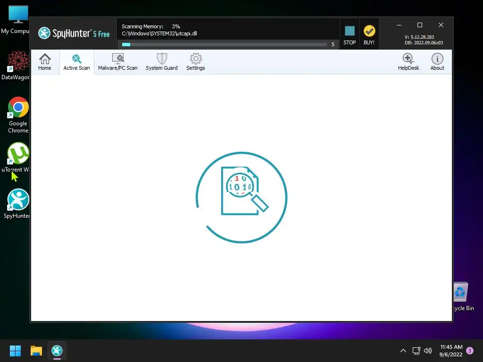
Task: Go to the Home tab
Action: coord(45,62)
